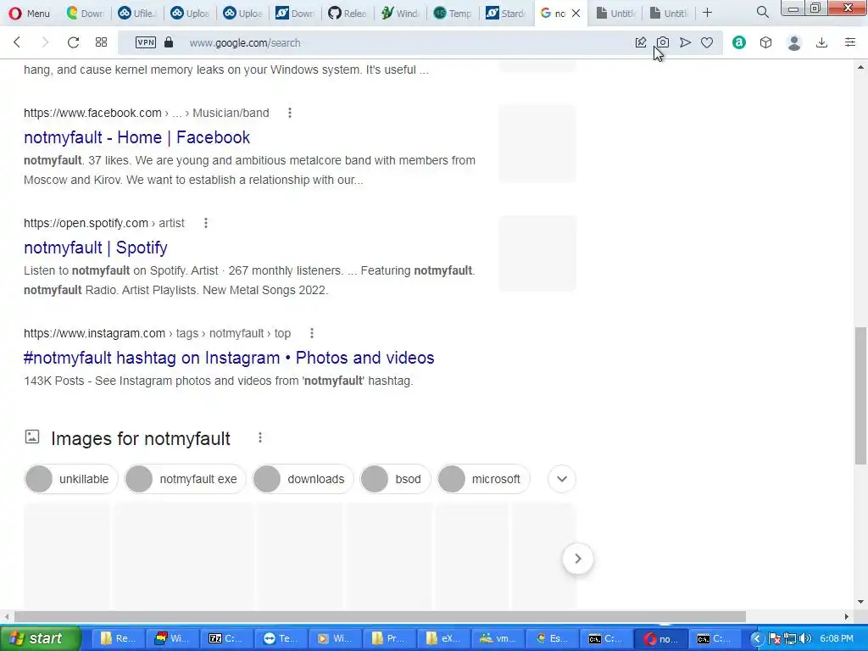Screen dimensions: 868x651
Task: Click the Spotify result thumbnail placeholder
Action: click(537, 253)
